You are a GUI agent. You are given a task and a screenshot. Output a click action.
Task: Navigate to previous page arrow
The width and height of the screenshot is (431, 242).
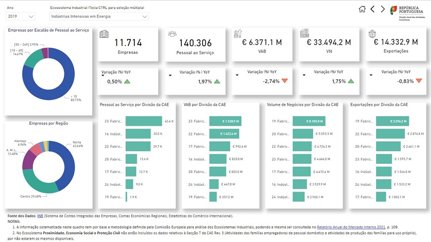[372, 9]
